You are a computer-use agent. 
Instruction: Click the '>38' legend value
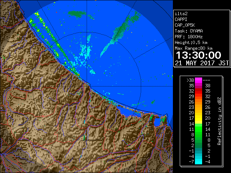pyautogui.click(x=190, y=80)
